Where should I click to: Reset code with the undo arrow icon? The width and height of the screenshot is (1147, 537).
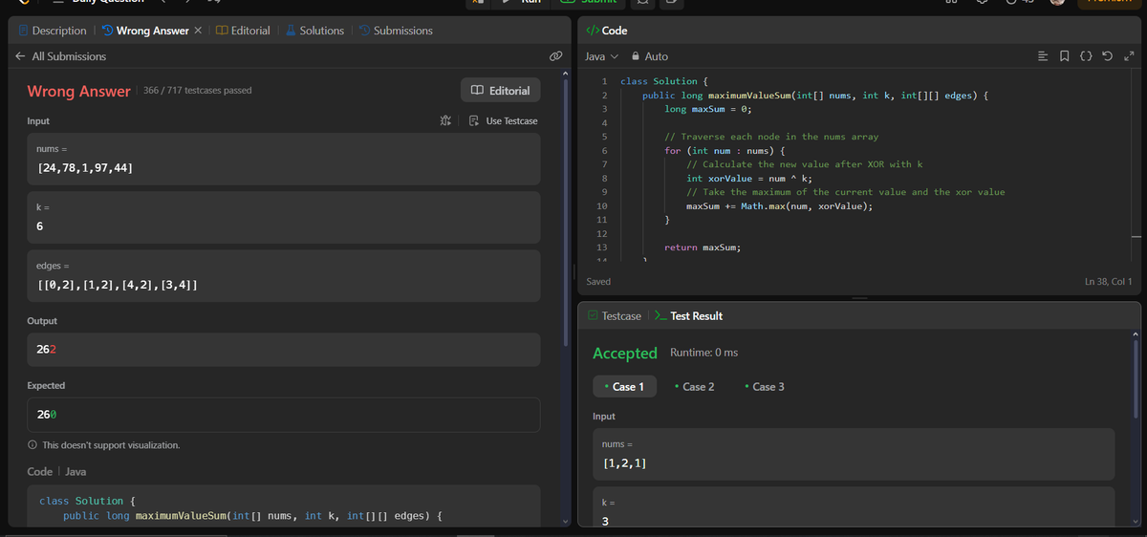pos(1107,56)
